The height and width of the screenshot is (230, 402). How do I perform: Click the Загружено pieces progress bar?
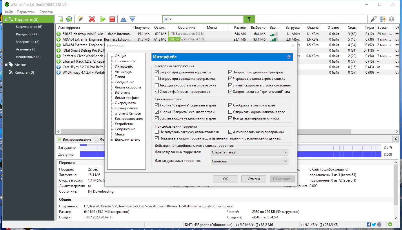pos(230,147)
